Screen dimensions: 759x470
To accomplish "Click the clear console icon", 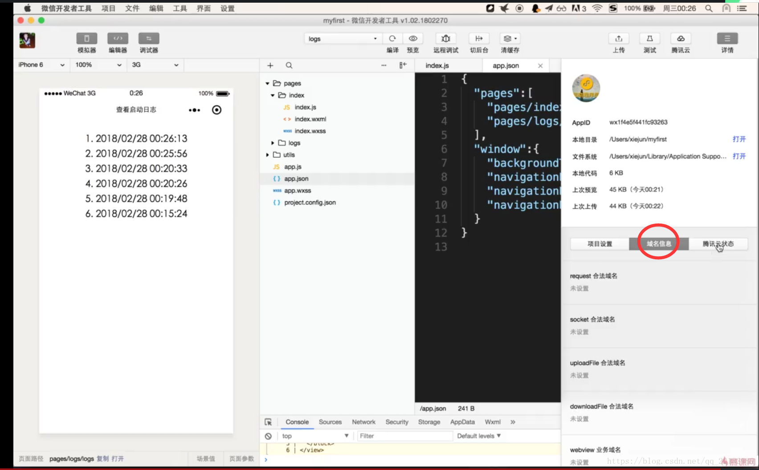I will pyautogui.click(x=268, y=436).
